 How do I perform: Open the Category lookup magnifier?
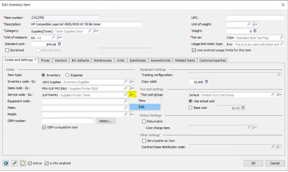point(90,31)
